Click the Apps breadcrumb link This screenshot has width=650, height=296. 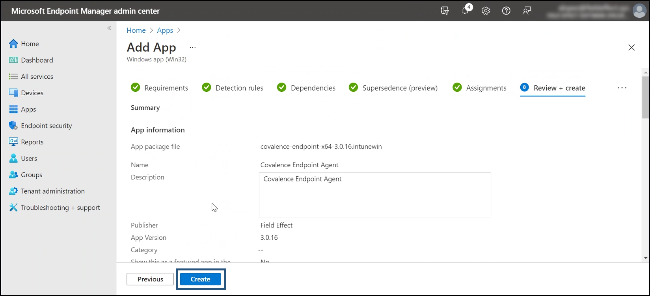(x=165, y=30)
